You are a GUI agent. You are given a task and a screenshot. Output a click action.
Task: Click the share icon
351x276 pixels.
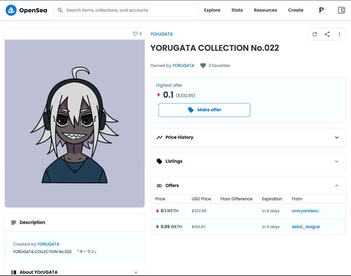click(x=327, y=34)
